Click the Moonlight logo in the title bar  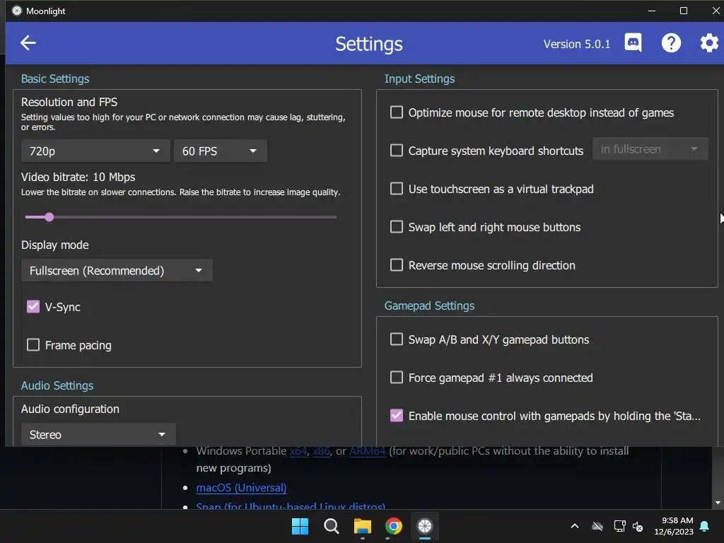coord(17,11)
